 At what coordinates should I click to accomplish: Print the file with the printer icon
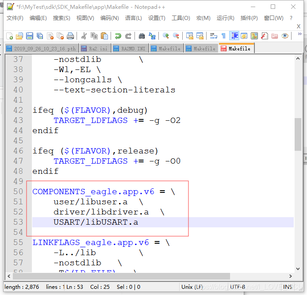70,36
